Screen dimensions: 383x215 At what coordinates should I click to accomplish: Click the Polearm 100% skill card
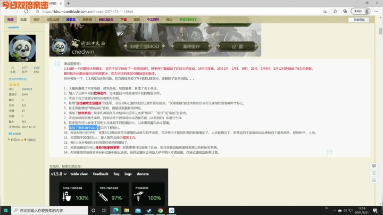(148, 194)
